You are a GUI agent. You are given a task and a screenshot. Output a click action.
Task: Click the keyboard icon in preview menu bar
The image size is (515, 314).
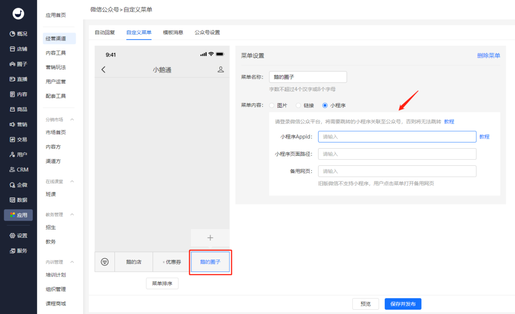[105, 262]
